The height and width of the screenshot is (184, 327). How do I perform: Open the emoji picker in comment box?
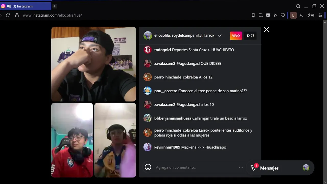[x=148, y=167]
